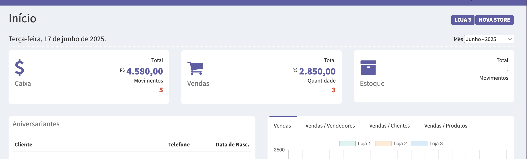527x159 pixels.
Task: Click the Vendas quantidade count 3
Action: coord(333,90)
